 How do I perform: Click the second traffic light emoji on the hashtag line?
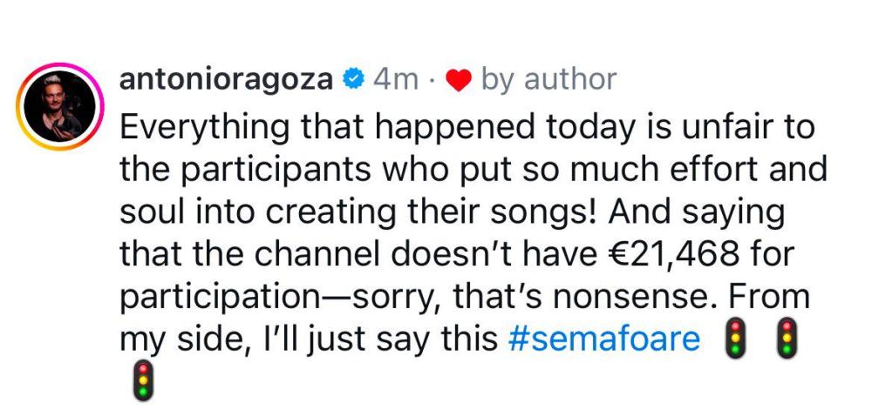(x=788, y=338)
